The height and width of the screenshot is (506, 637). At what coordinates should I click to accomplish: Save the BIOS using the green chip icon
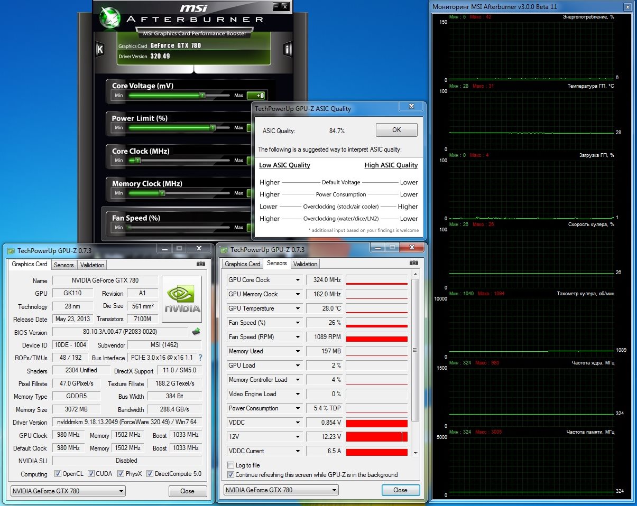pyautogui.click(x=196, y=332)
